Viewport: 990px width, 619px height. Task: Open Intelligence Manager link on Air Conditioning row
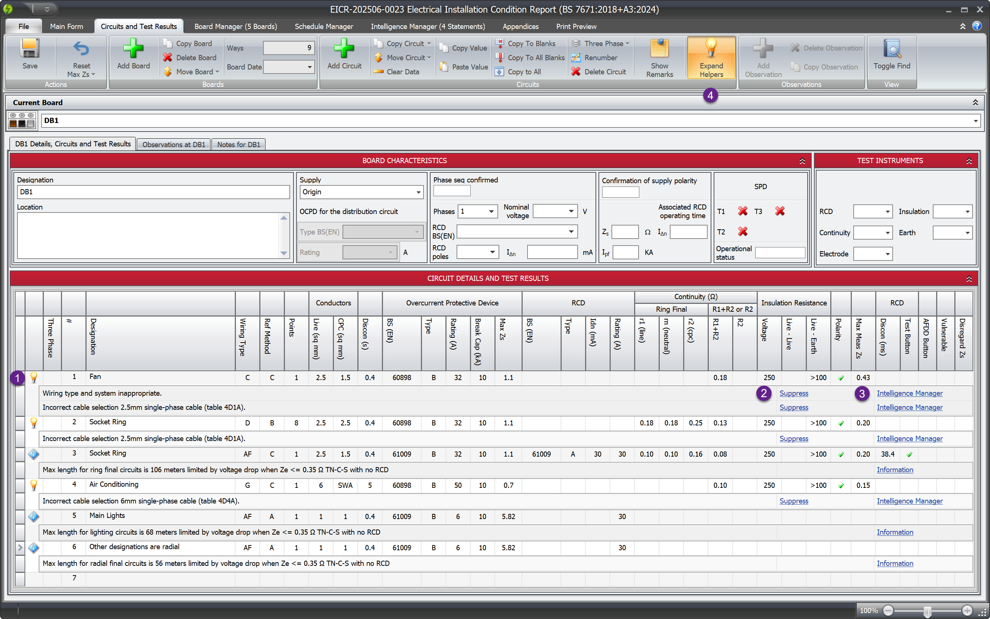click(909, 501)
